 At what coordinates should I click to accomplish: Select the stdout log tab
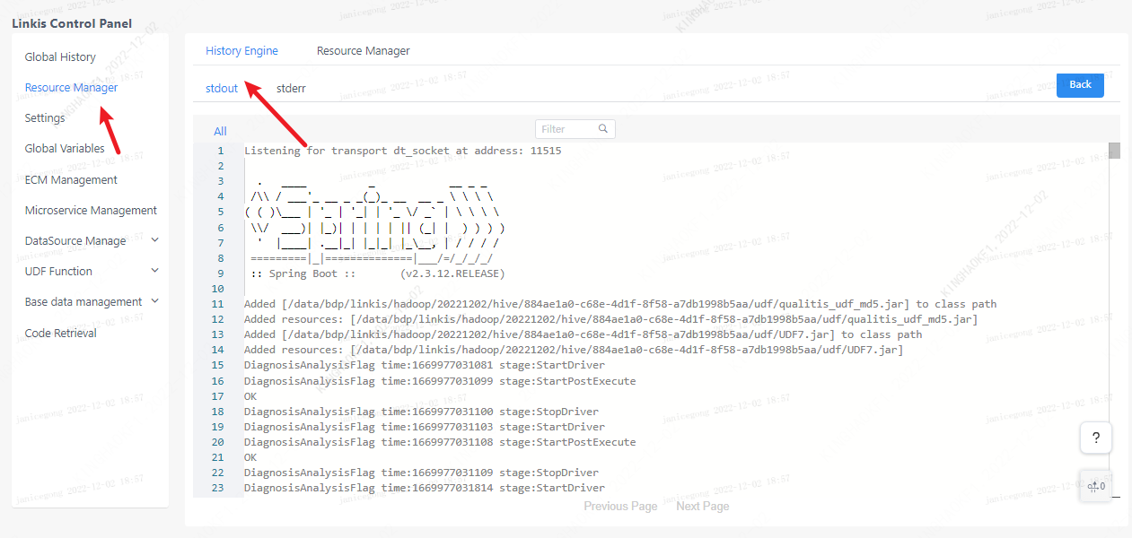pyautogui.click(x=222, y=89)
